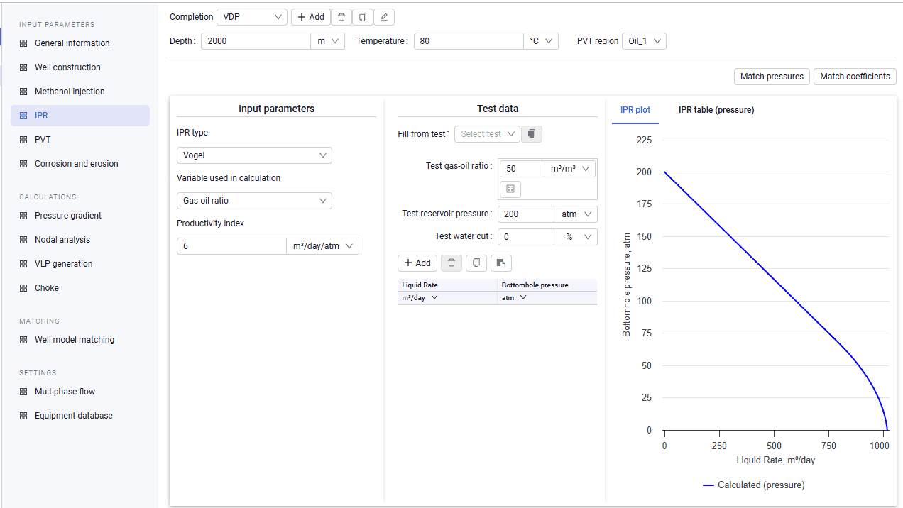
Task: Click the grid icon next to Choke
Action: point(23,288)
